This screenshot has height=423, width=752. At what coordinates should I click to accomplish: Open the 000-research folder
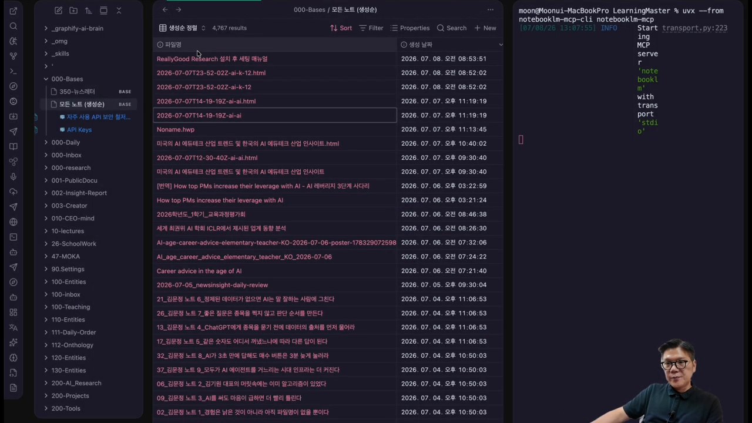70,167
